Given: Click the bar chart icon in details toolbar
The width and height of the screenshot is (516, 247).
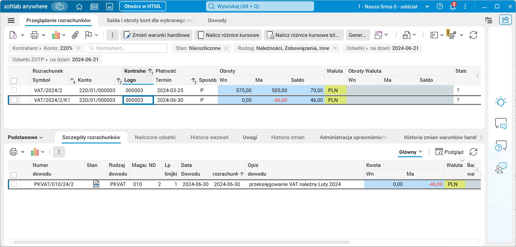Looking at the screenshot, I should pos(35,152).
